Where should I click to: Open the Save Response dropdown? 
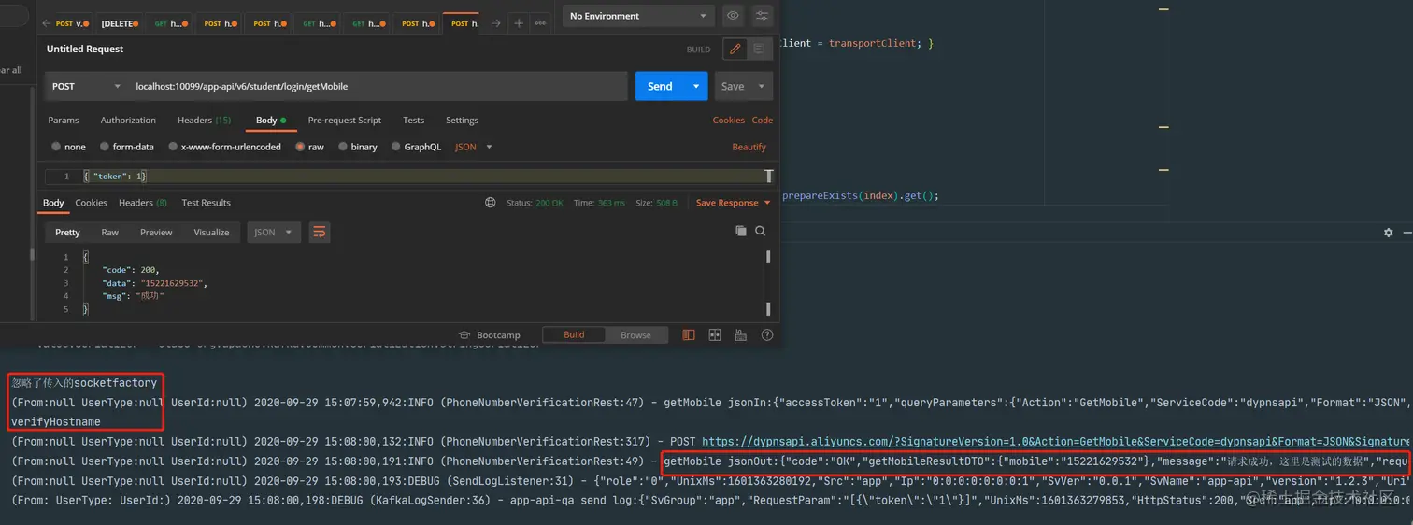click(x=734, y=203)
